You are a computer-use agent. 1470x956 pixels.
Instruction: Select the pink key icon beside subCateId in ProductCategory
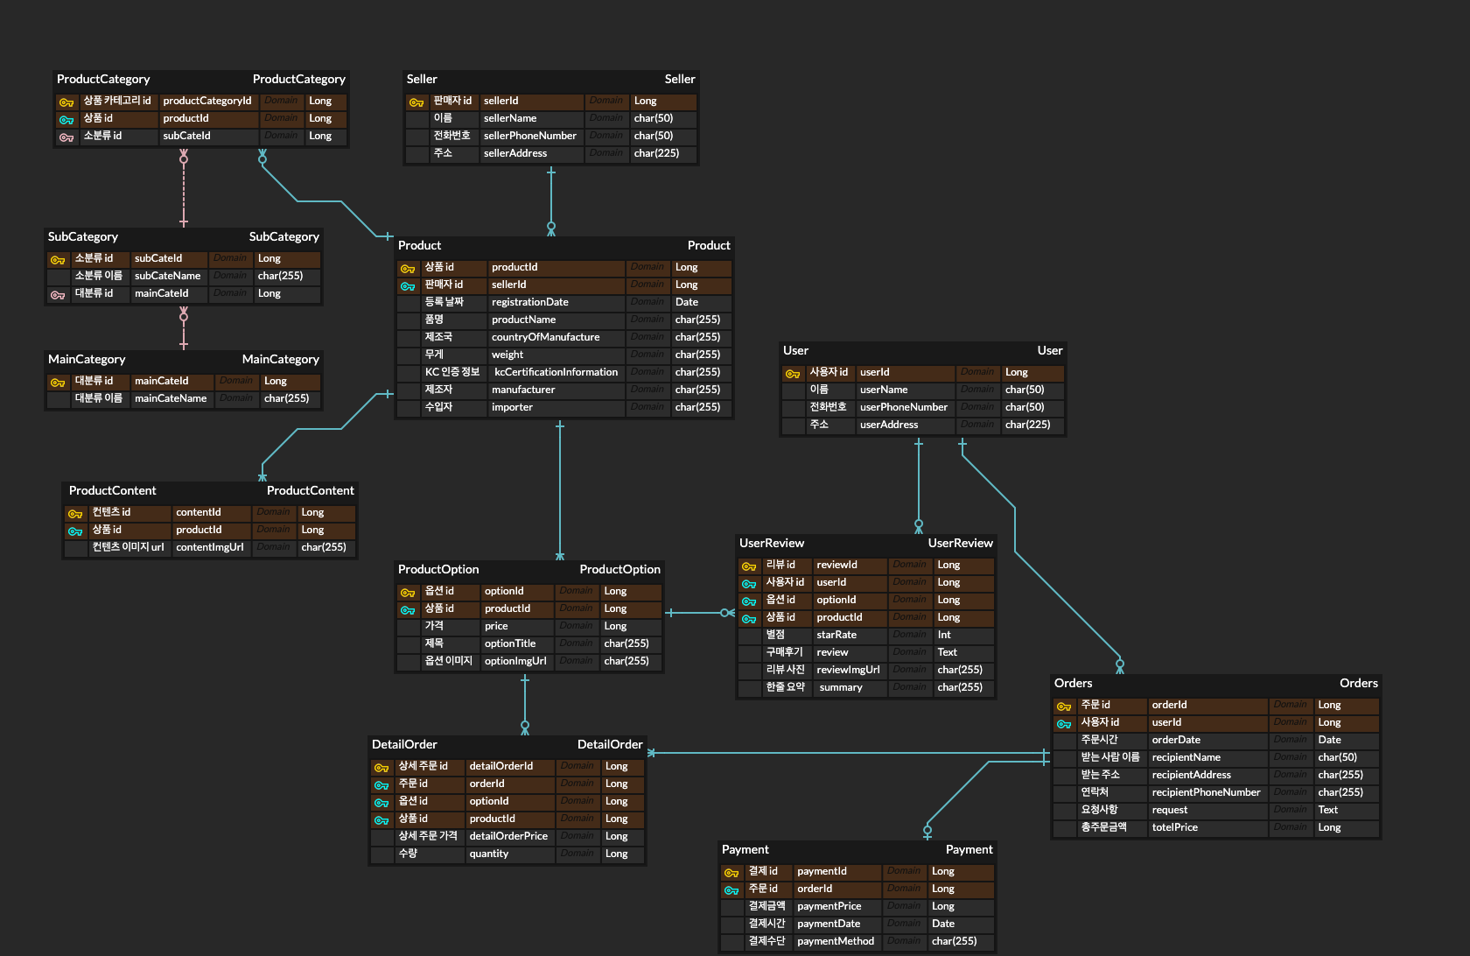pos(66,137)
